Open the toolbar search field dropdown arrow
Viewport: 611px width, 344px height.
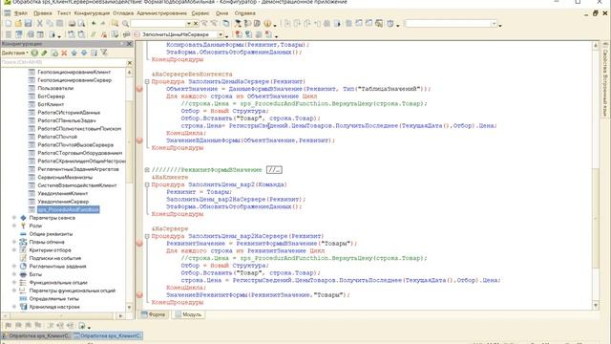pyautogui.click(x=189, y=24)
